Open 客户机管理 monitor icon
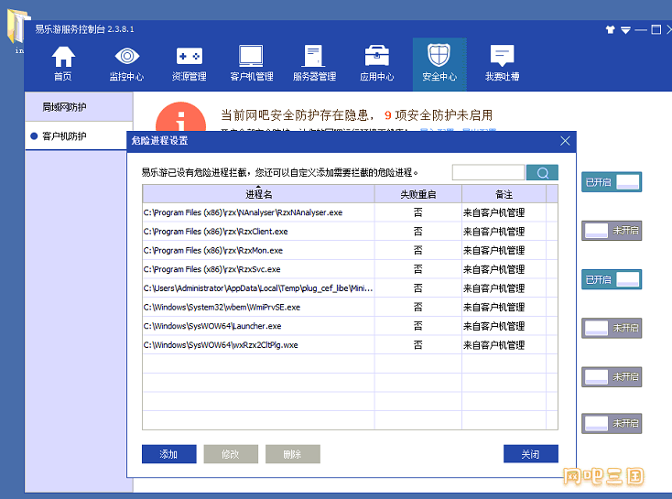Viewport: 672px width, 499px height. tap(252, 63)
